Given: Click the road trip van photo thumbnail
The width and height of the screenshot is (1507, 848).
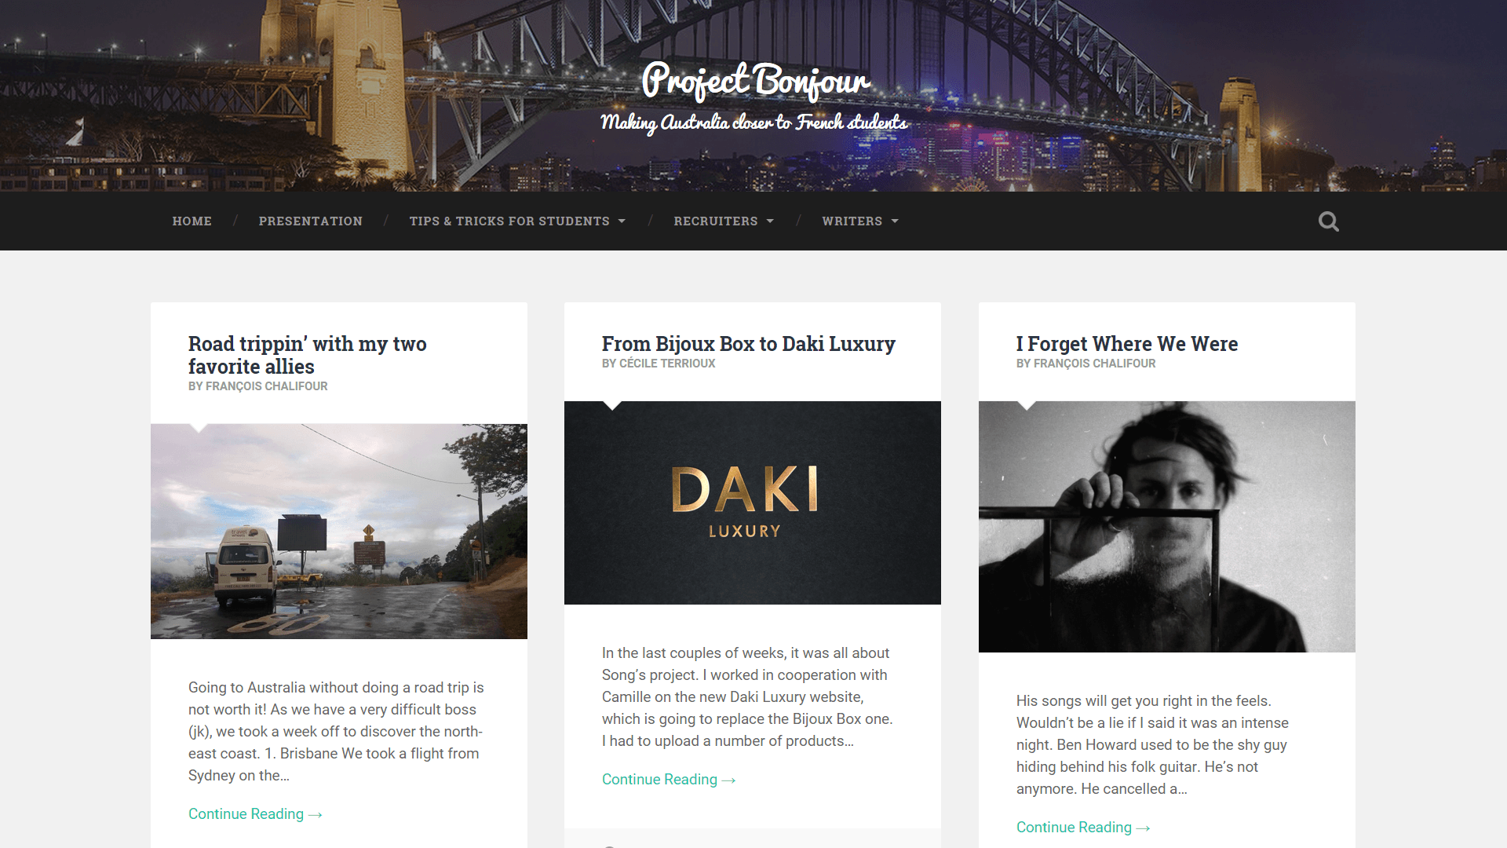Looking at the screenshot, I should tap(339, 532).
